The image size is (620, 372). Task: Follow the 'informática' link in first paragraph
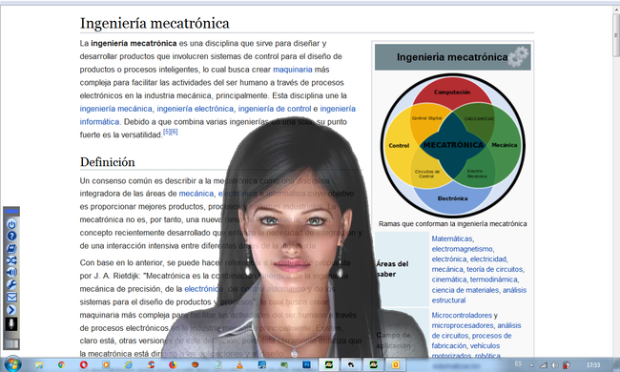pos(99,122)
